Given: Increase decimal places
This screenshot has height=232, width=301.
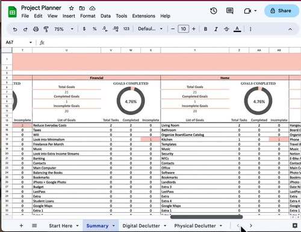Looking at the screenshot, I should click(116, 29).
